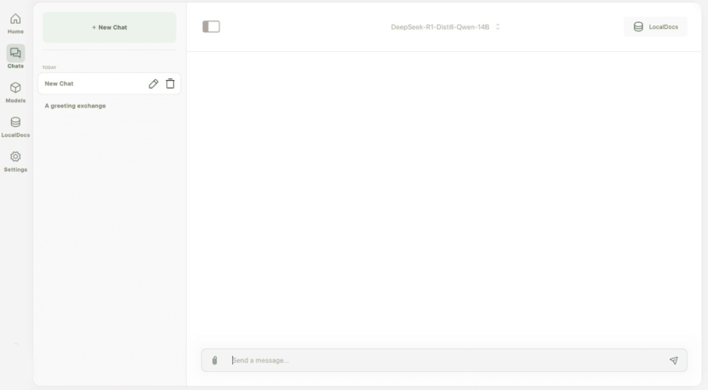The width and height of the screenshot is (708, 390).
Task: Delete New Chat using trash icon
Action: pyautogui.click(x=171, y=83)
